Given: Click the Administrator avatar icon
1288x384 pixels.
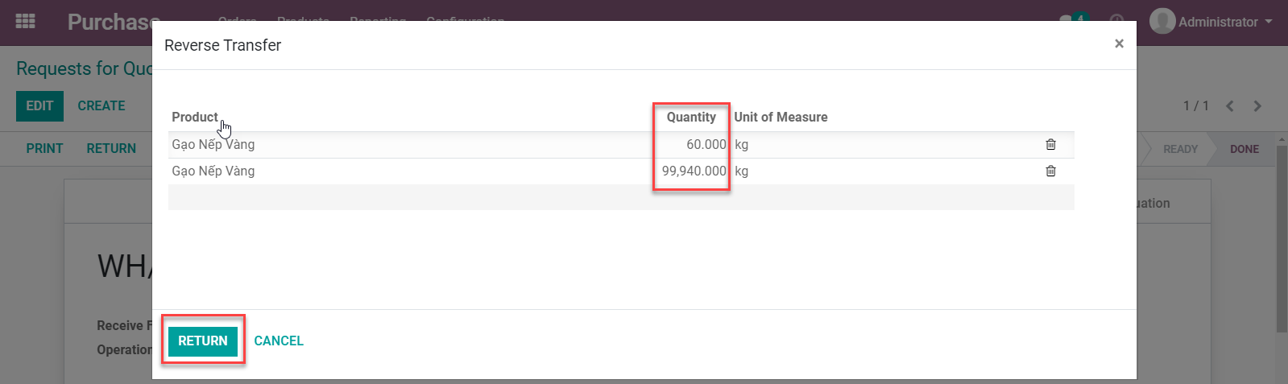Looking at the screenshot, I should coord(1162,22).
